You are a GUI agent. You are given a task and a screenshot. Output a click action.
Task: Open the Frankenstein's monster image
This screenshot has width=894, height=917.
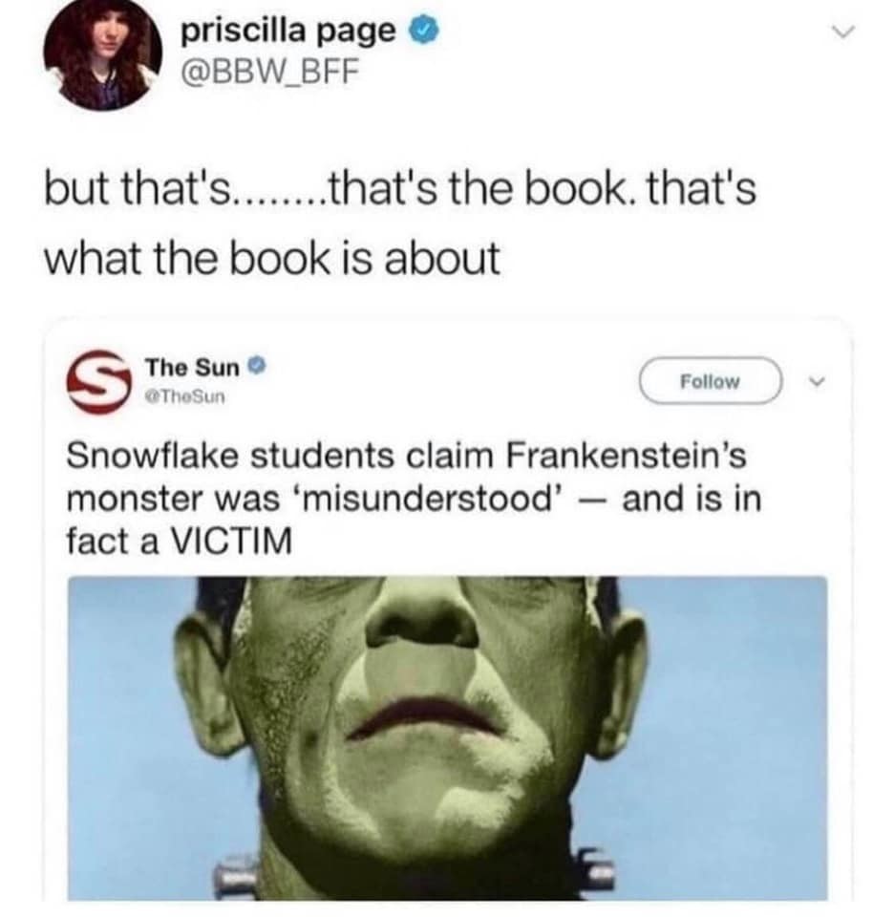point(447,738)
